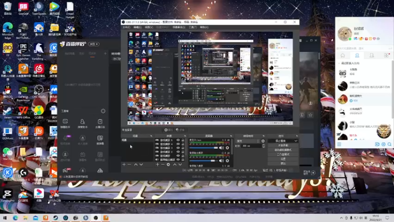Open the 编辑(E) menu in OBS
The image size is (394, 222).
137,27
